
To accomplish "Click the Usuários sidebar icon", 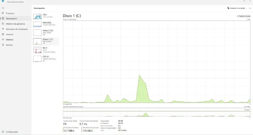I will pos(3,34).
